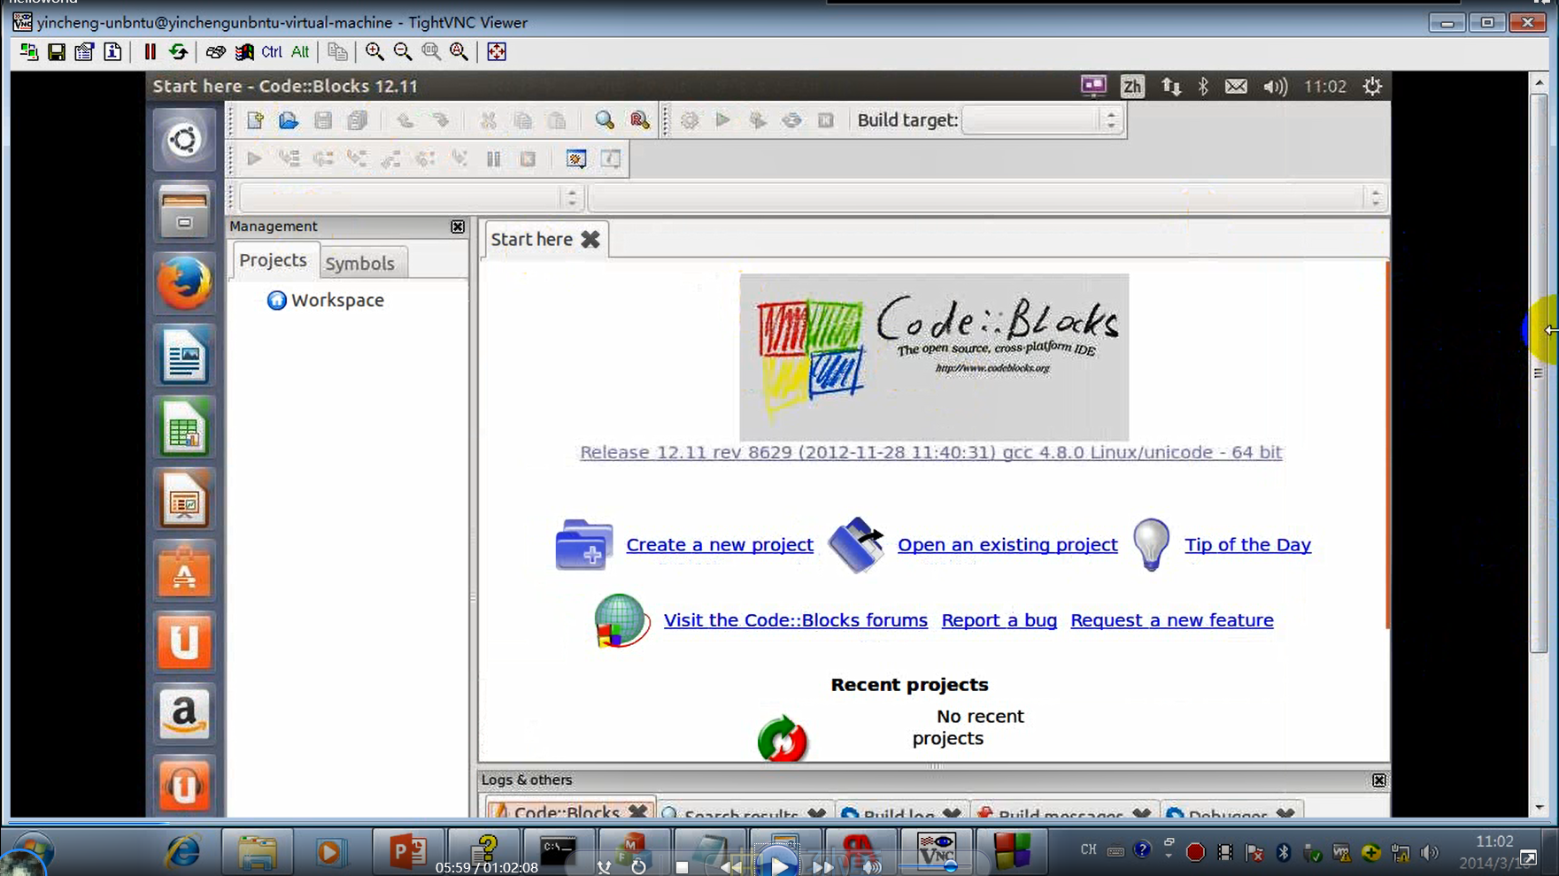The height and width of the screenshot is (876, 1559).
Task: Close the Logs & others panel
Action: point(1379,780)
